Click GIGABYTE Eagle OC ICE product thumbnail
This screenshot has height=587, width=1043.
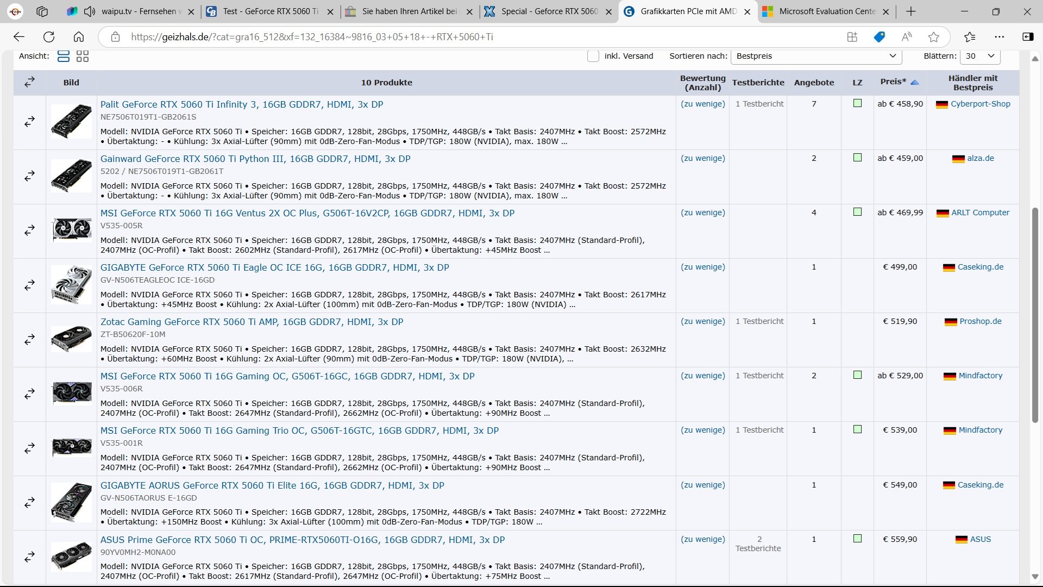[x=72, y=285]
